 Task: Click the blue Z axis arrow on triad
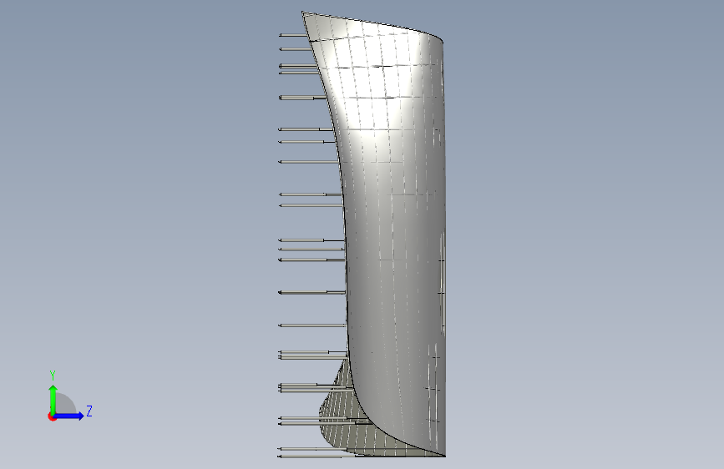tap(69, 416)
